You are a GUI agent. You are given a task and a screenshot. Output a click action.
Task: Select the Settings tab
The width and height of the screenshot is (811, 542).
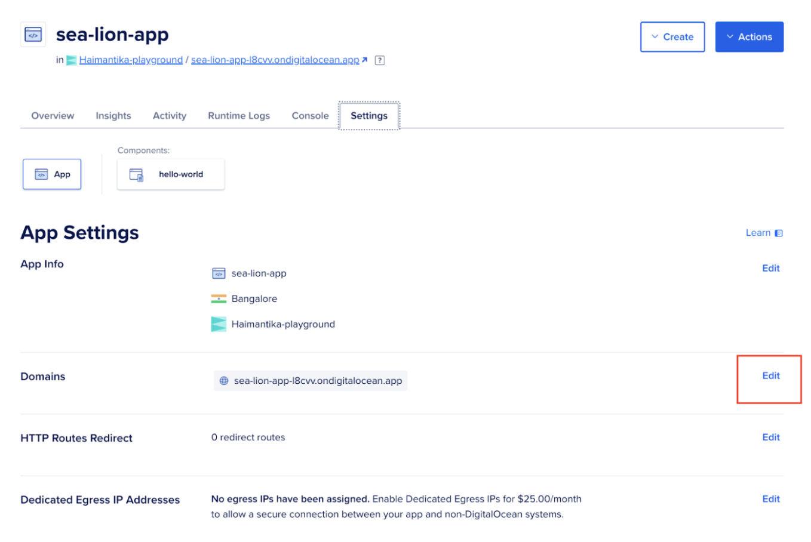[369, 116]
